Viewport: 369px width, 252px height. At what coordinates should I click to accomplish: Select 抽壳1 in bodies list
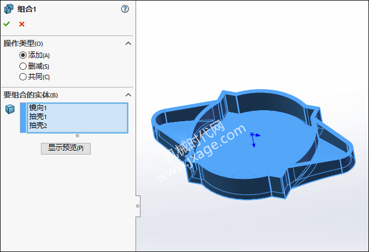click(x=38, y=116)
